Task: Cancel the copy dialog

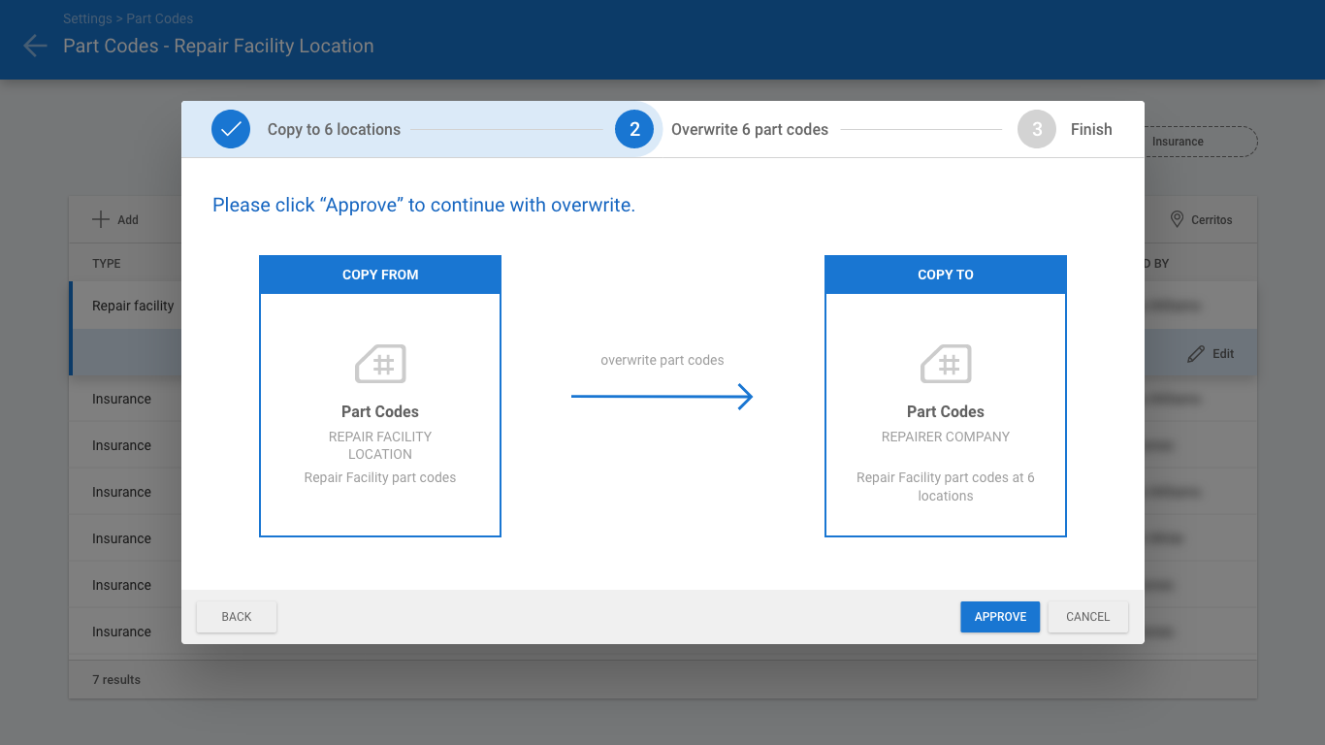Action: point(1087,617)
